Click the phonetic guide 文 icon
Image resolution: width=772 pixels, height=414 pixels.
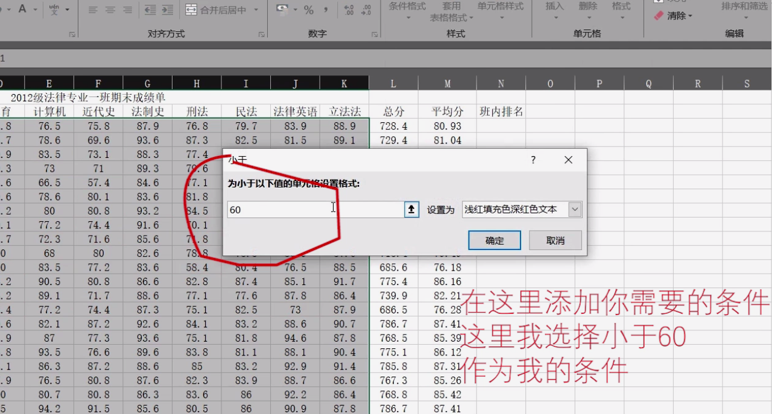coord(55,9)
